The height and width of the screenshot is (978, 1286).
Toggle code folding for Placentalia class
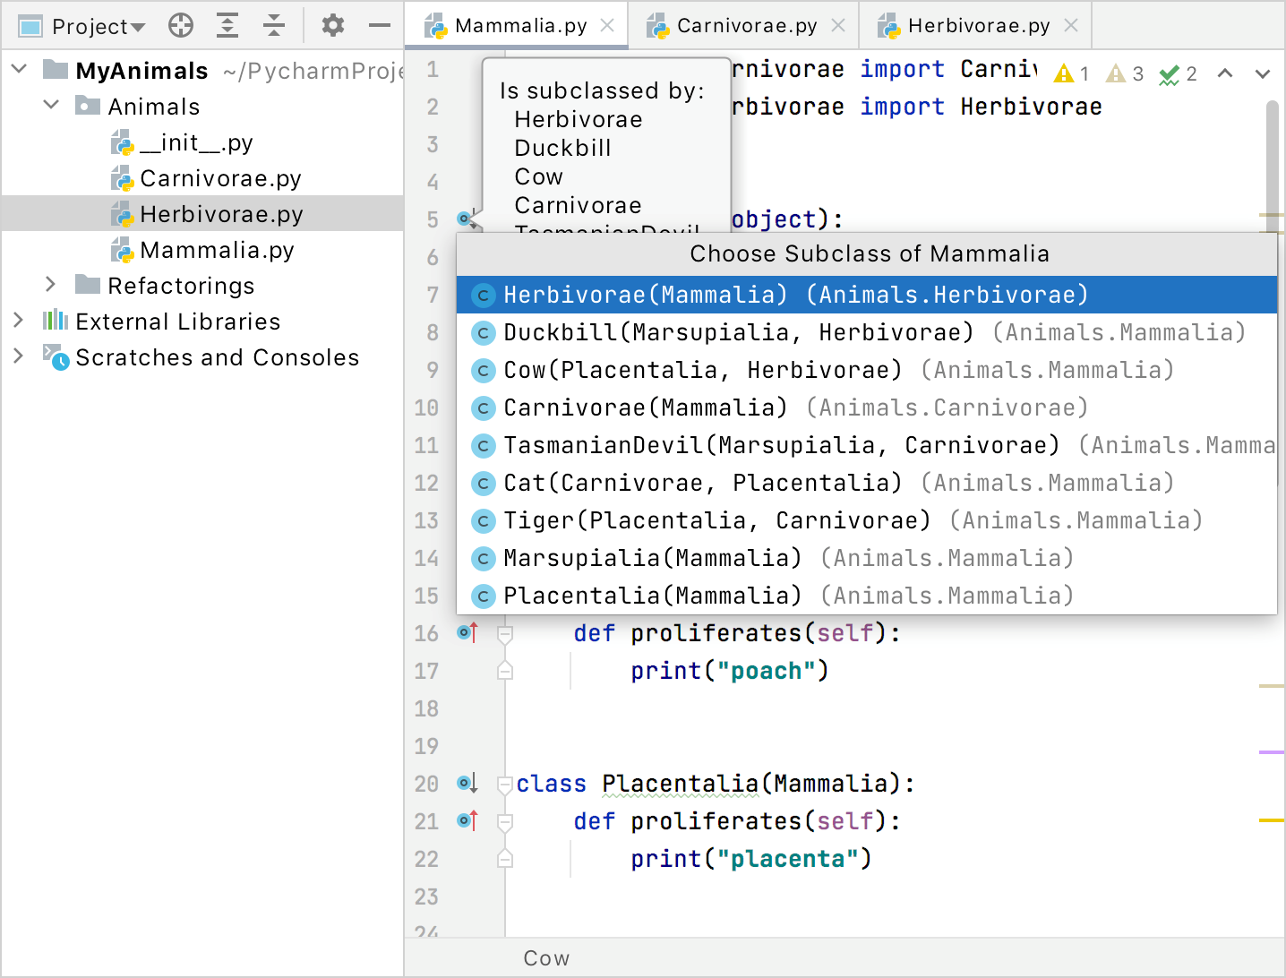(505, 785)
